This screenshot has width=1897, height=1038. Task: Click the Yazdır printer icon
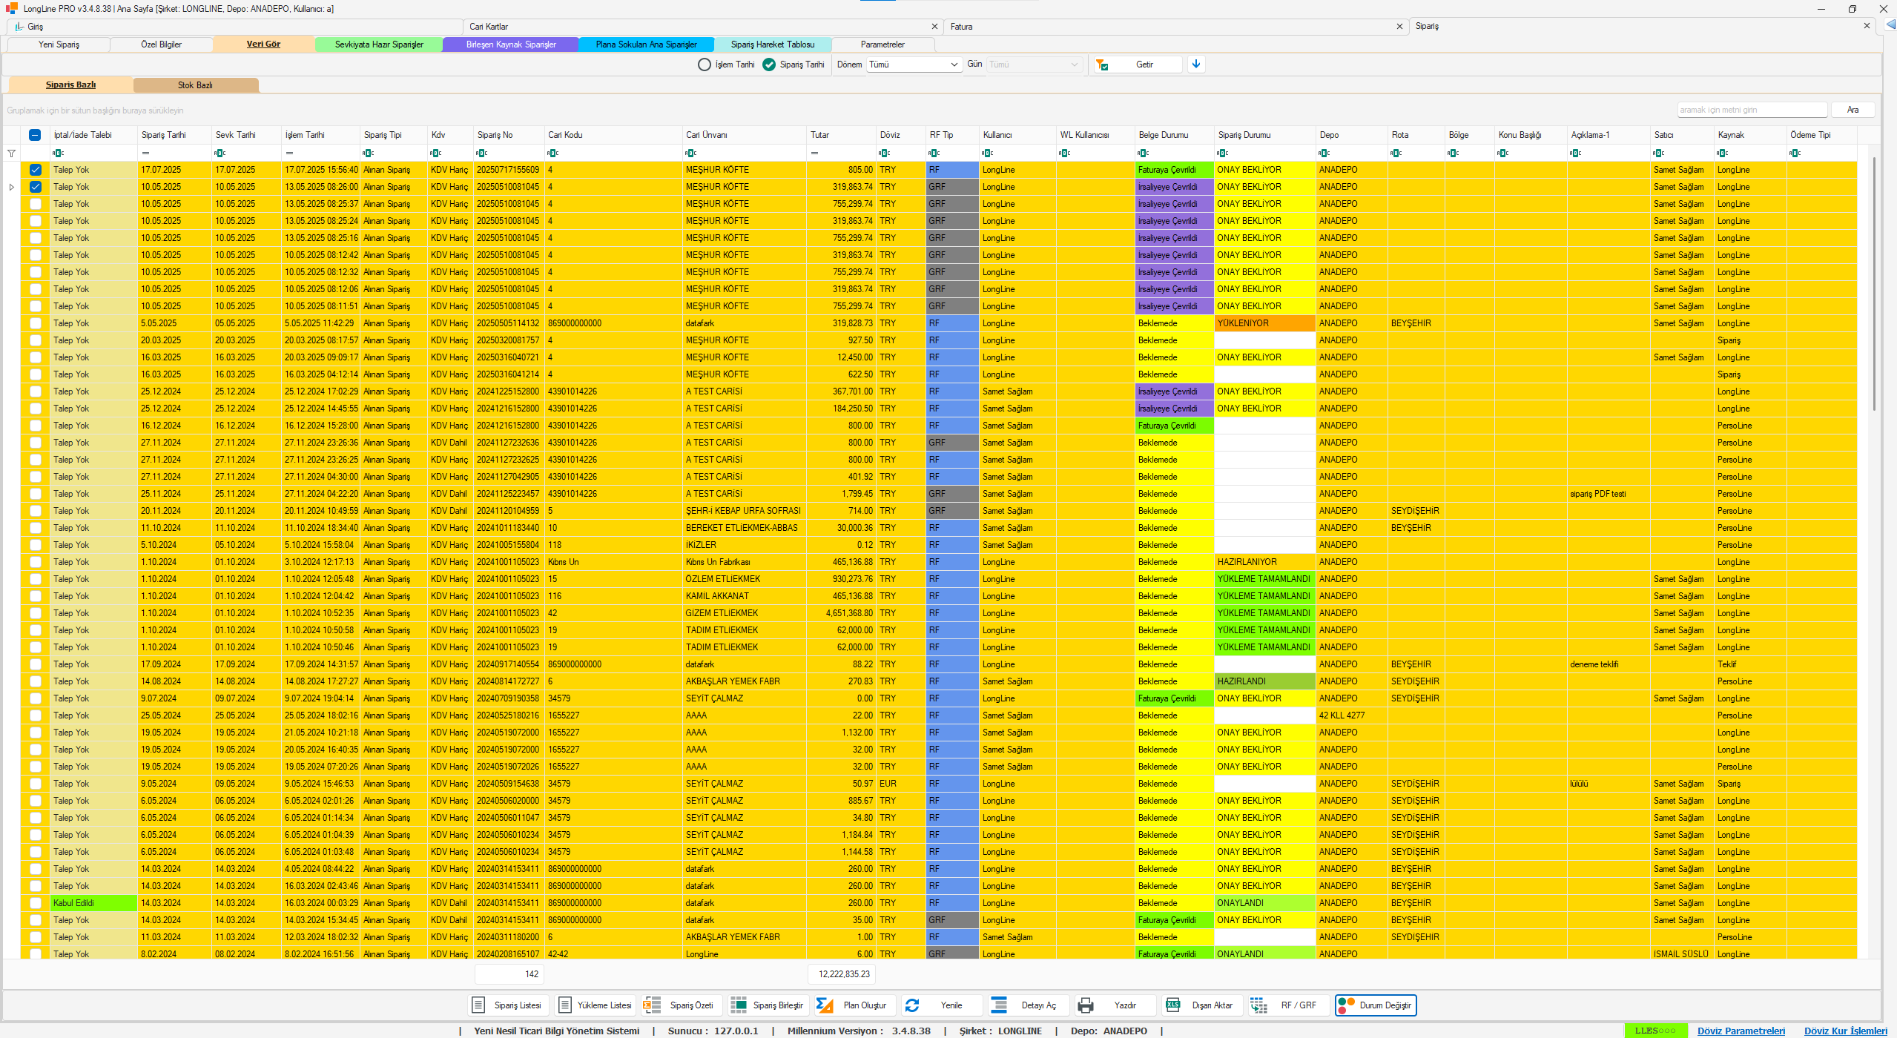coord(1086,1005)
